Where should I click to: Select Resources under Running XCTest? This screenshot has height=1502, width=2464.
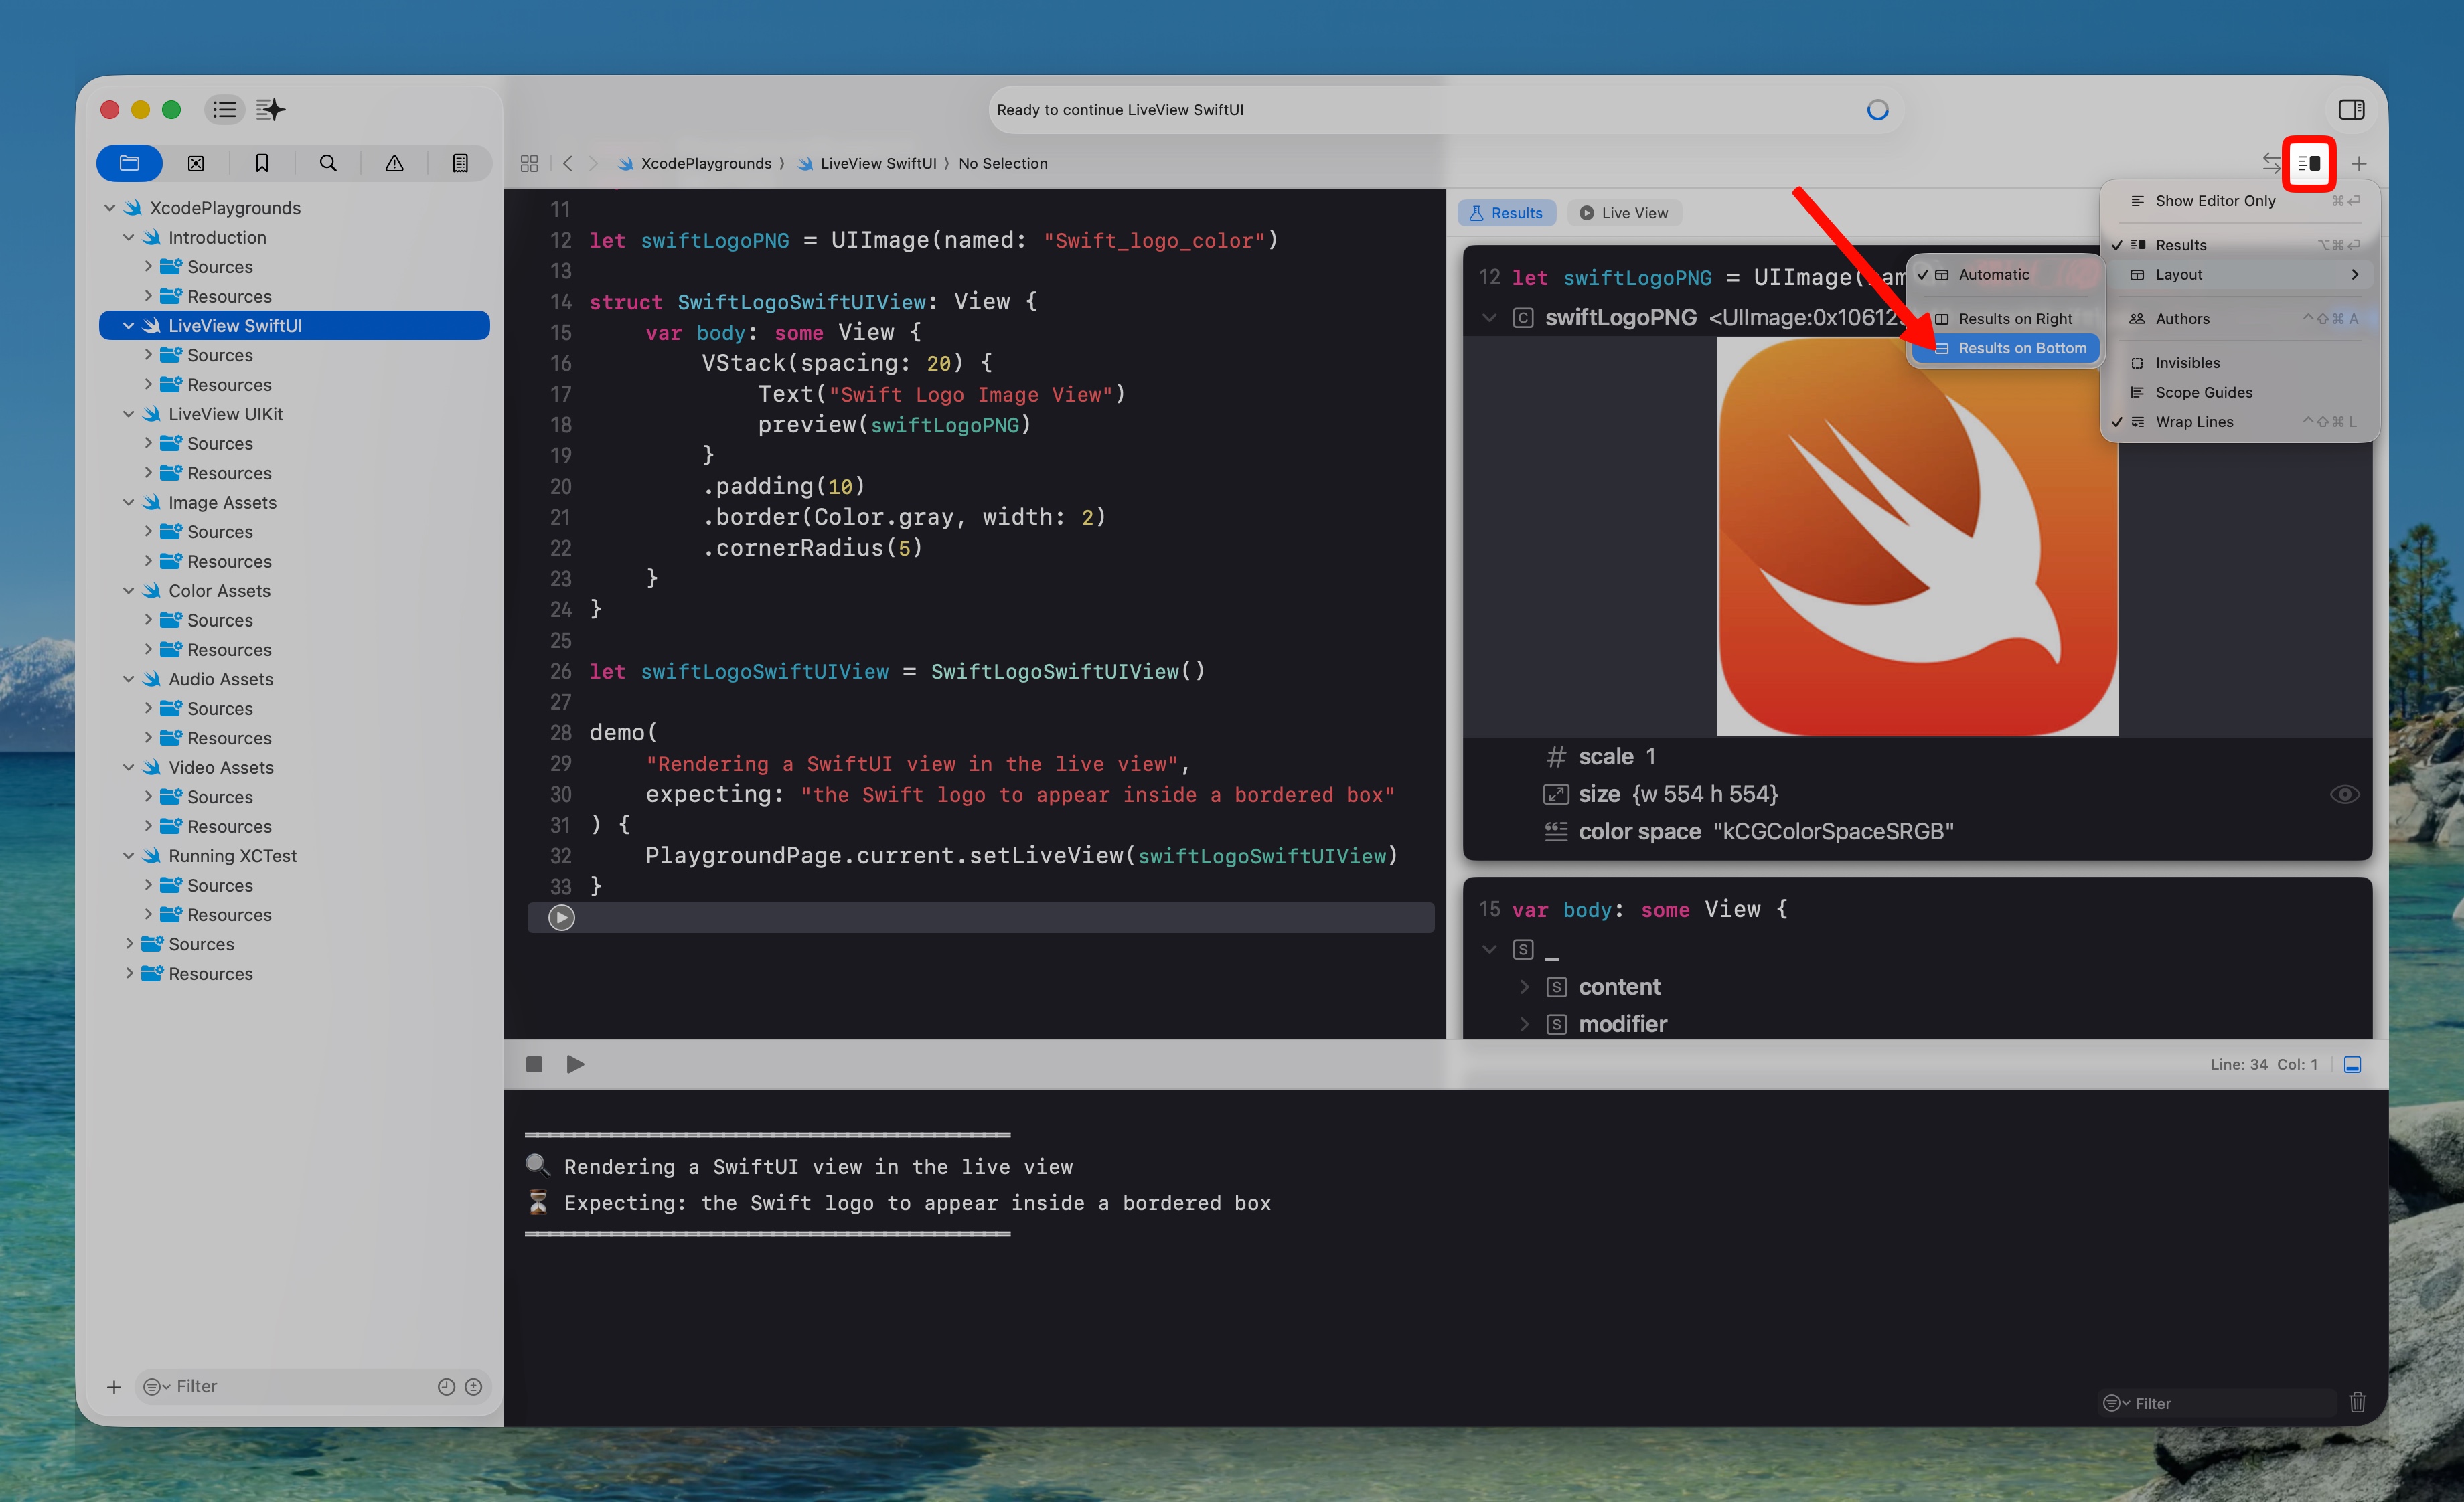[x=294, y=914]
